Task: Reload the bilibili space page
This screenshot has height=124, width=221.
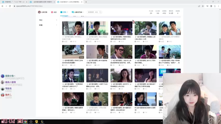Action: 10,6
